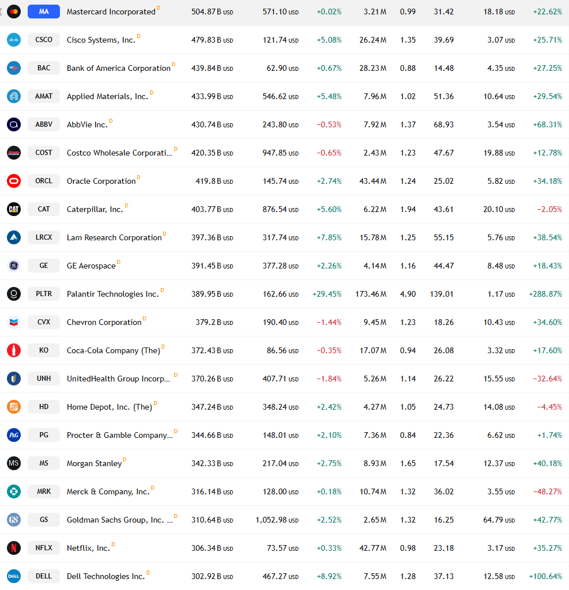The image size is (569, 590).
Task: Click the Home Depot logo icon
Action: [x=14, y=407]
